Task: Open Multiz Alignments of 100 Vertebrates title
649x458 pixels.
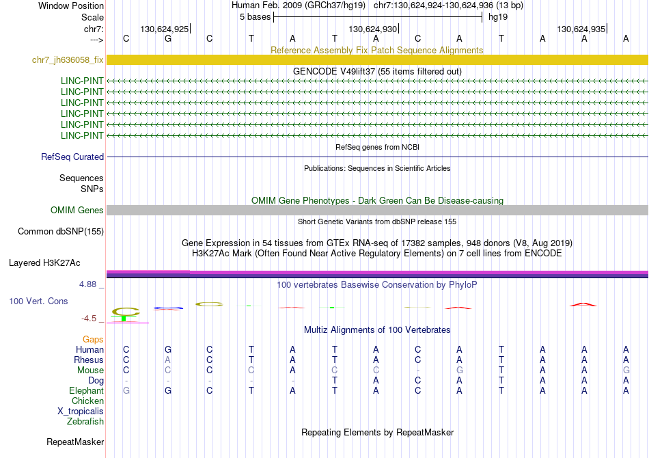Action: pos(377,329)
